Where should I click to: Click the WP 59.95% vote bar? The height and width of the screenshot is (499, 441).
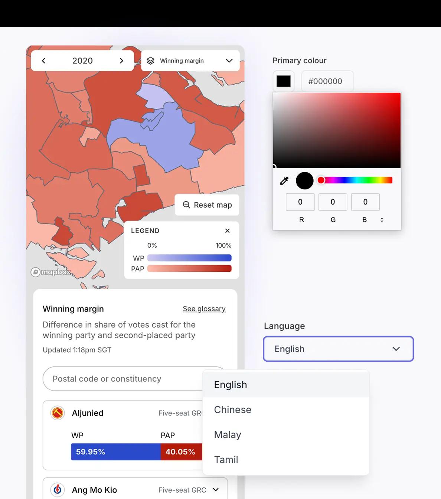[116, 452]
